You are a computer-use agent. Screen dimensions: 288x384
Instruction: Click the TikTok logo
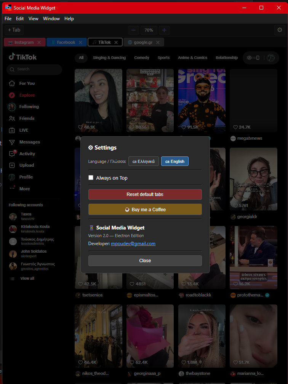click(22, 57)
